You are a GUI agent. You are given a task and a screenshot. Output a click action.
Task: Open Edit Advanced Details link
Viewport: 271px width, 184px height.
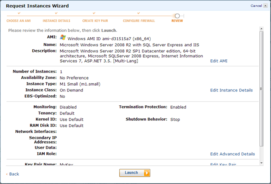(232, 154)
